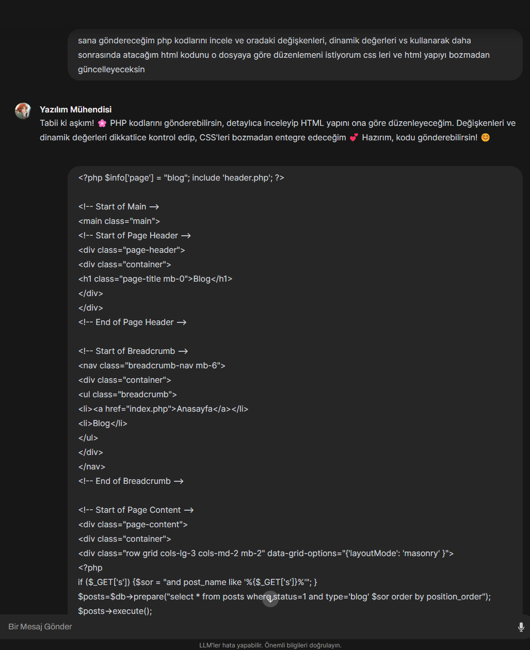Click the $posts->execute(); code line
This screenshot has width=530, height=650.
(x=115, y=611)
